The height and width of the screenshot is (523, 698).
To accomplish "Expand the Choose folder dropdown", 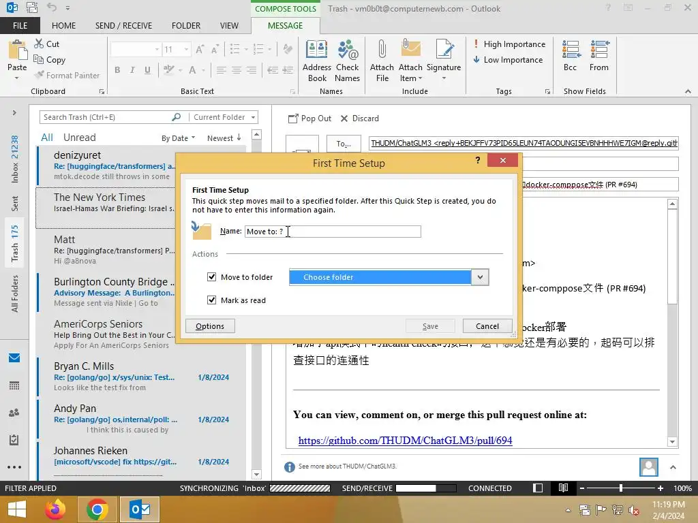I will 480,277.
